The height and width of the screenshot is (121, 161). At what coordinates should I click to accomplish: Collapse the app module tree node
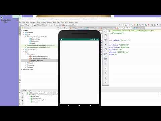point(22,30)
